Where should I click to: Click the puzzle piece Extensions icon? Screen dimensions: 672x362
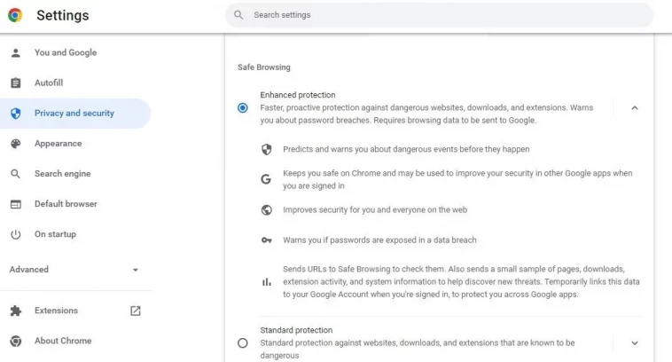click(x=15, y=311)
